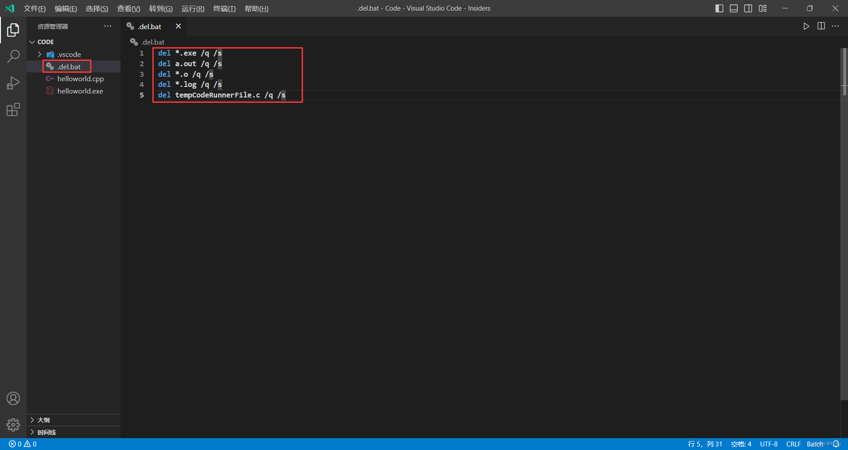The height and width of the screenshot is (450, 848).
Task: Change file encoding UTF-8
Action: pyautogui.click(x=769, y=444)
